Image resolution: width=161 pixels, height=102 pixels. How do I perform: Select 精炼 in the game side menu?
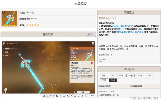click(6, 56)
